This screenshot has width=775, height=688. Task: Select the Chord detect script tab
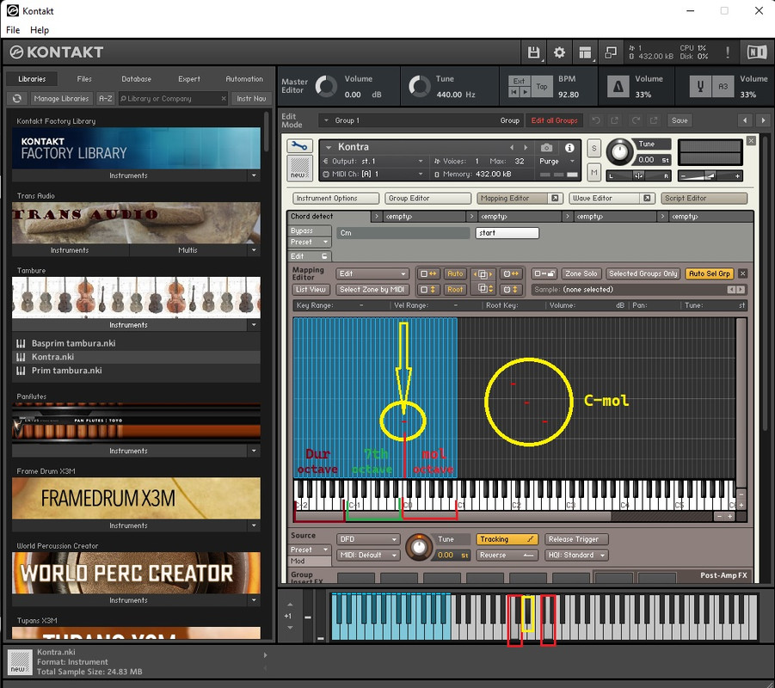point(329,217)
